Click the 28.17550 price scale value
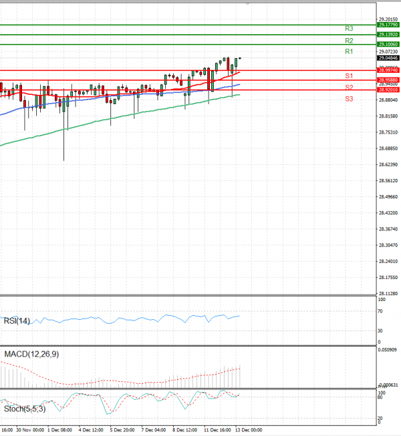This screenshot has height=436, width=401. click(388, 278)
